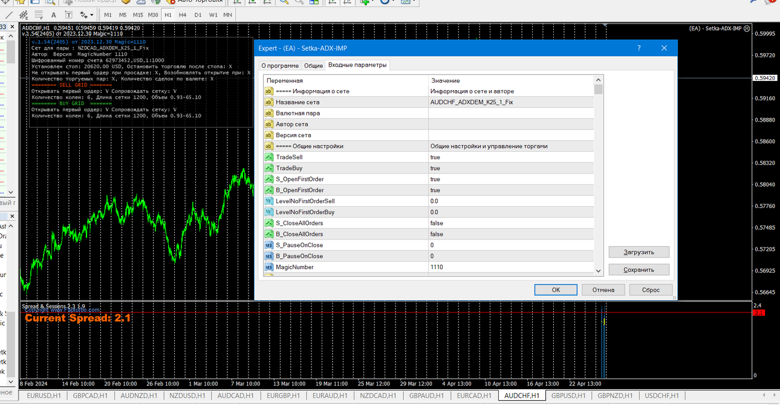The image size is (780, 405).
Task: Select the arrows objects tool
Action: coord(83,15)
